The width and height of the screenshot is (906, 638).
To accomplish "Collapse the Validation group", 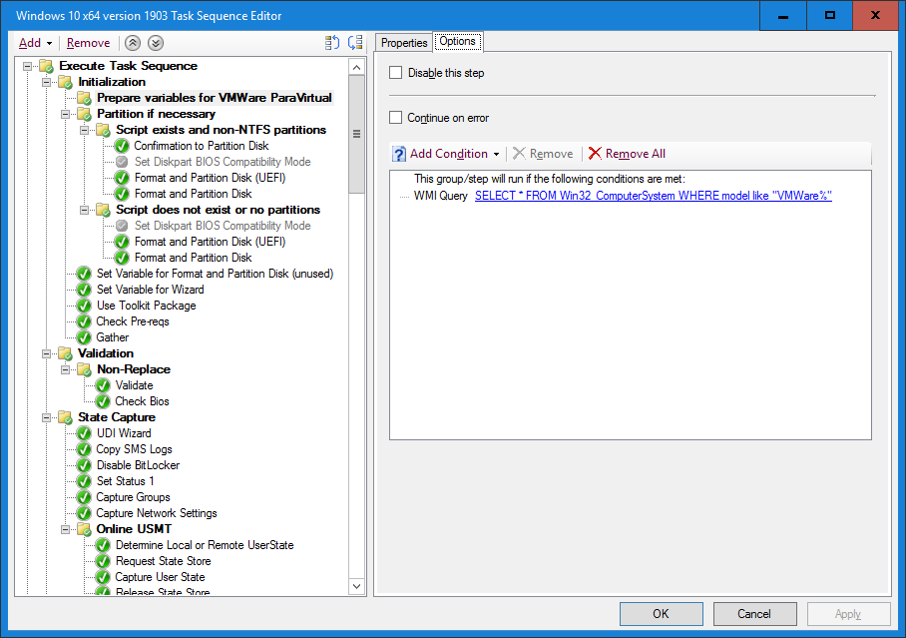I will click(x=46, y=353).
